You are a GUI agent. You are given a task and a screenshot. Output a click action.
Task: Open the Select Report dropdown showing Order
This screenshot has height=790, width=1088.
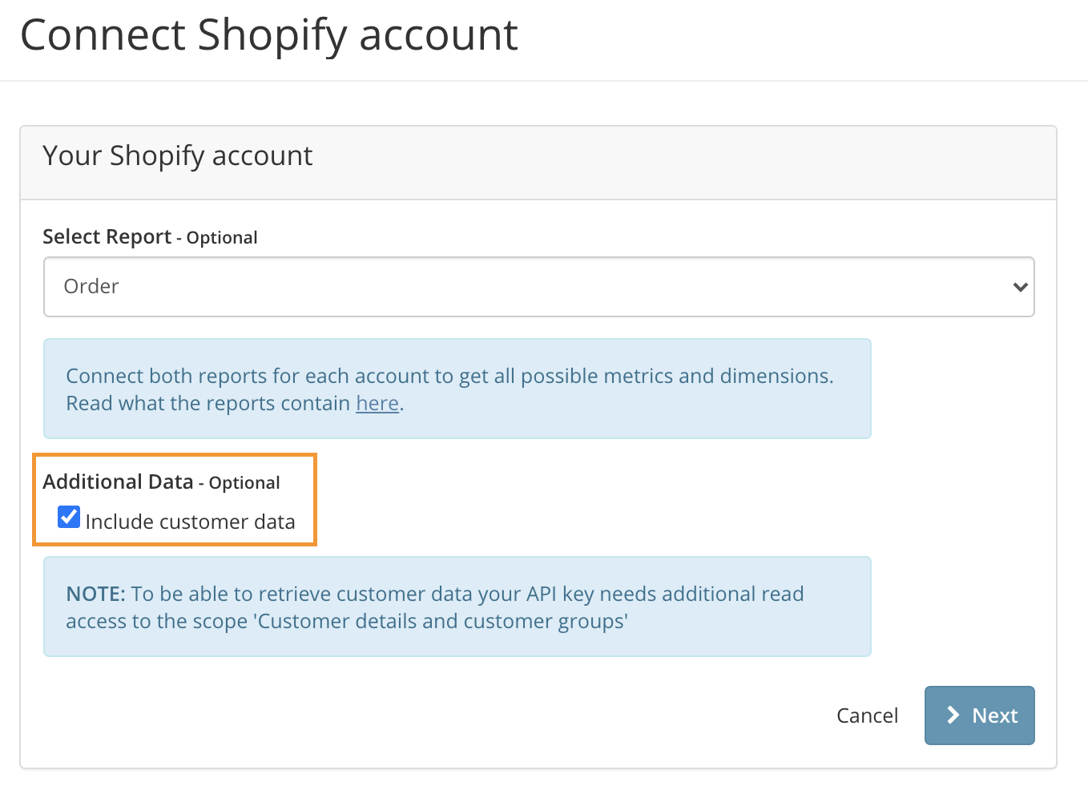pyautogui.click(x=538, y=287)
